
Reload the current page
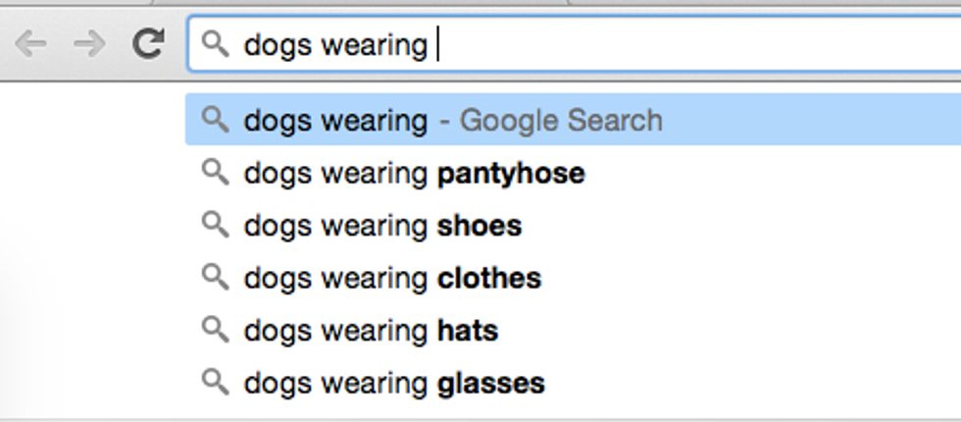[x=148, y=44]
